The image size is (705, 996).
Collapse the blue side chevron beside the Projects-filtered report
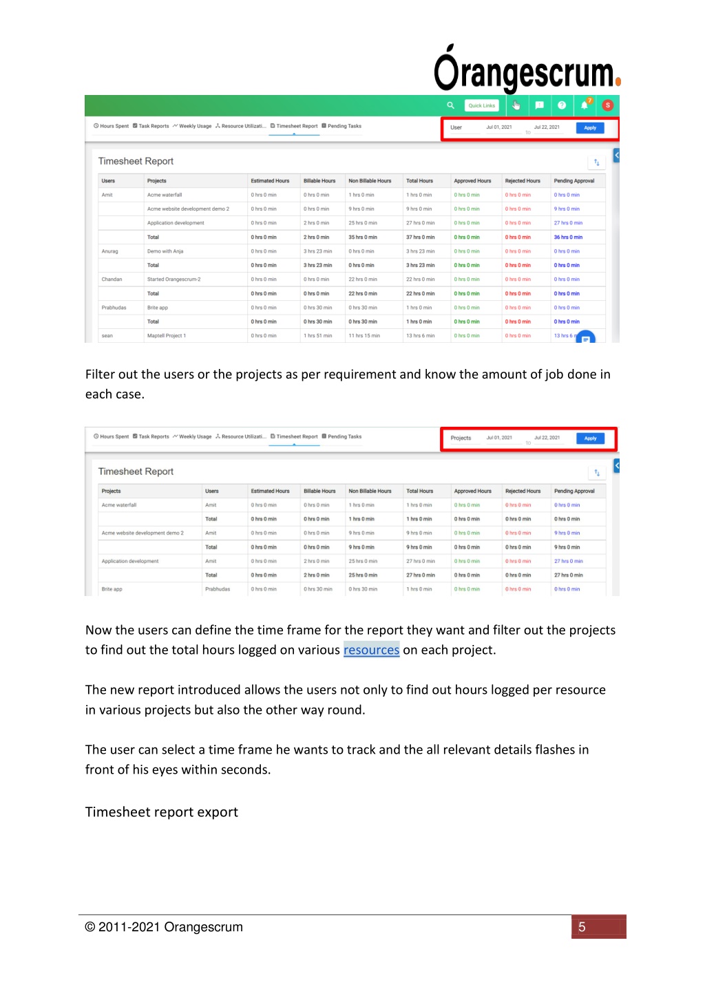coord(617,466)
